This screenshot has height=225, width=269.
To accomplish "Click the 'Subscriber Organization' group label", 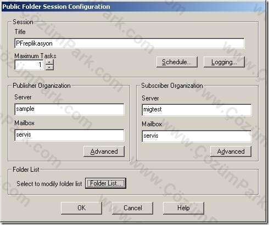I will click(x=172, y=86).
